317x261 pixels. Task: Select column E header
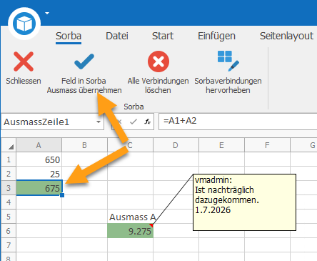click(221, 145)
